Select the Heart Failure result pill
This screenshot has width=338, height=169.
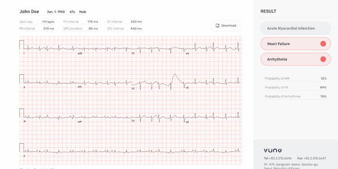tap(296, 44)
